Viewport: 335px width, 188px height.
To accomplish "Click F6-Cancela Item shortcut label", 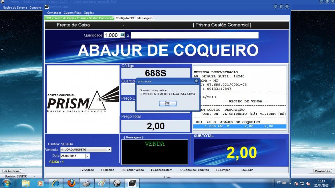I will click(162, 170).
